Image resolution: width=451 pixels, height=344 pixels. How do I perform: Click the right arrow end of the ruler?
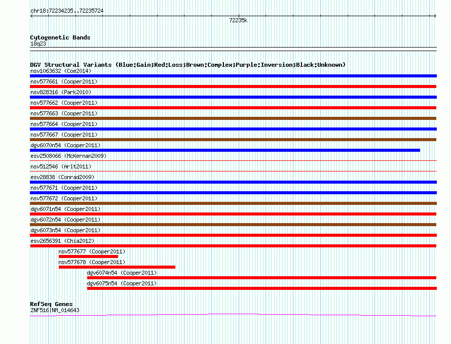(435, 16)
